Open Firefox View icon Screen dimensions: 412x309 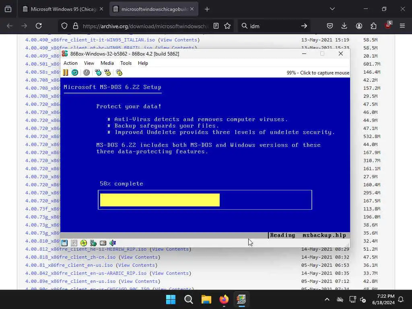tap(8, 9)
